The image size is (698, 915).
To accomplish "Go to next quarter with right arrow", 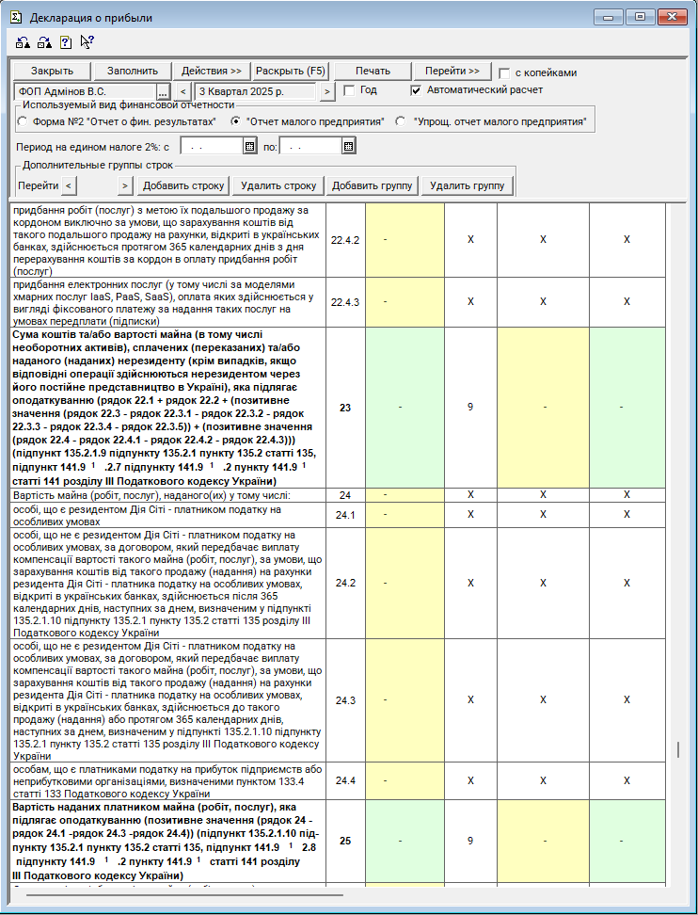I will coord(326,91).
